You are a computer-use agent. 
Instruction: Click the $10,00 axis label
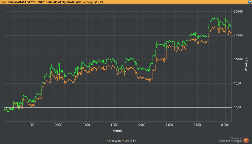(x=238, y=59)
